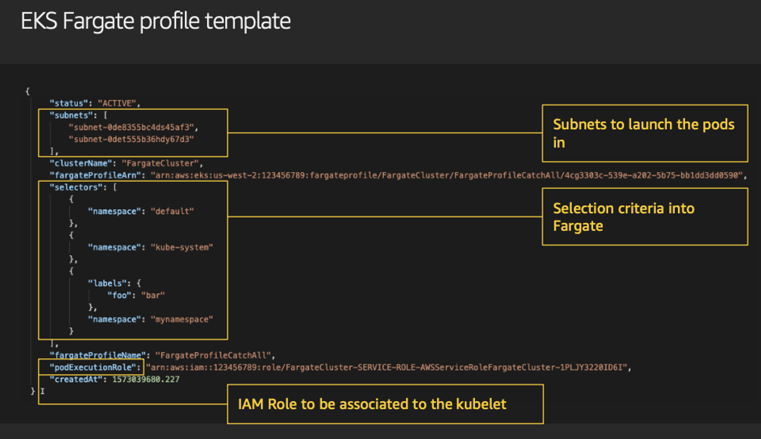The image size is (761, 439).
Task: Click the "labels" key
Action: (x=107, y=283)
